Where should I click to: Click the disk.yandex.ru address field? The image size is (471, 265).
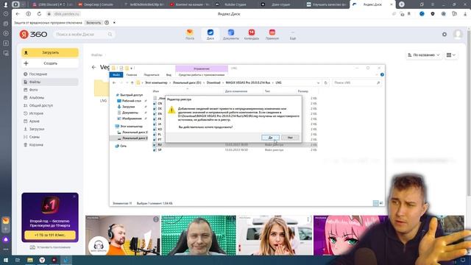click(x=66, y=14)
